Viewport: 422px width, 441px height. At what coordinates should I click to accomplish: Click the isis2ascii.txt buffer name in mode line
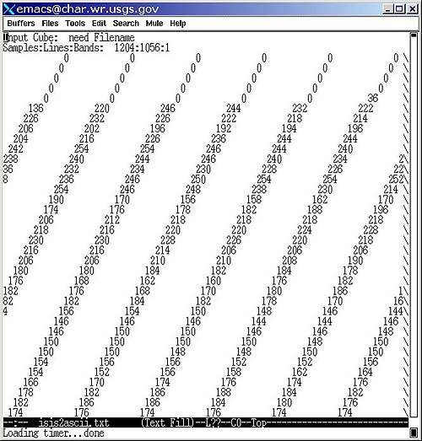pos(73,422)
